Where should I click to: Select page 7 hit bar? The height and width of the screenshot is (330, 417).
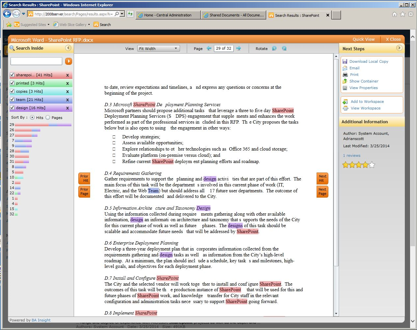[x=23, y=141]
